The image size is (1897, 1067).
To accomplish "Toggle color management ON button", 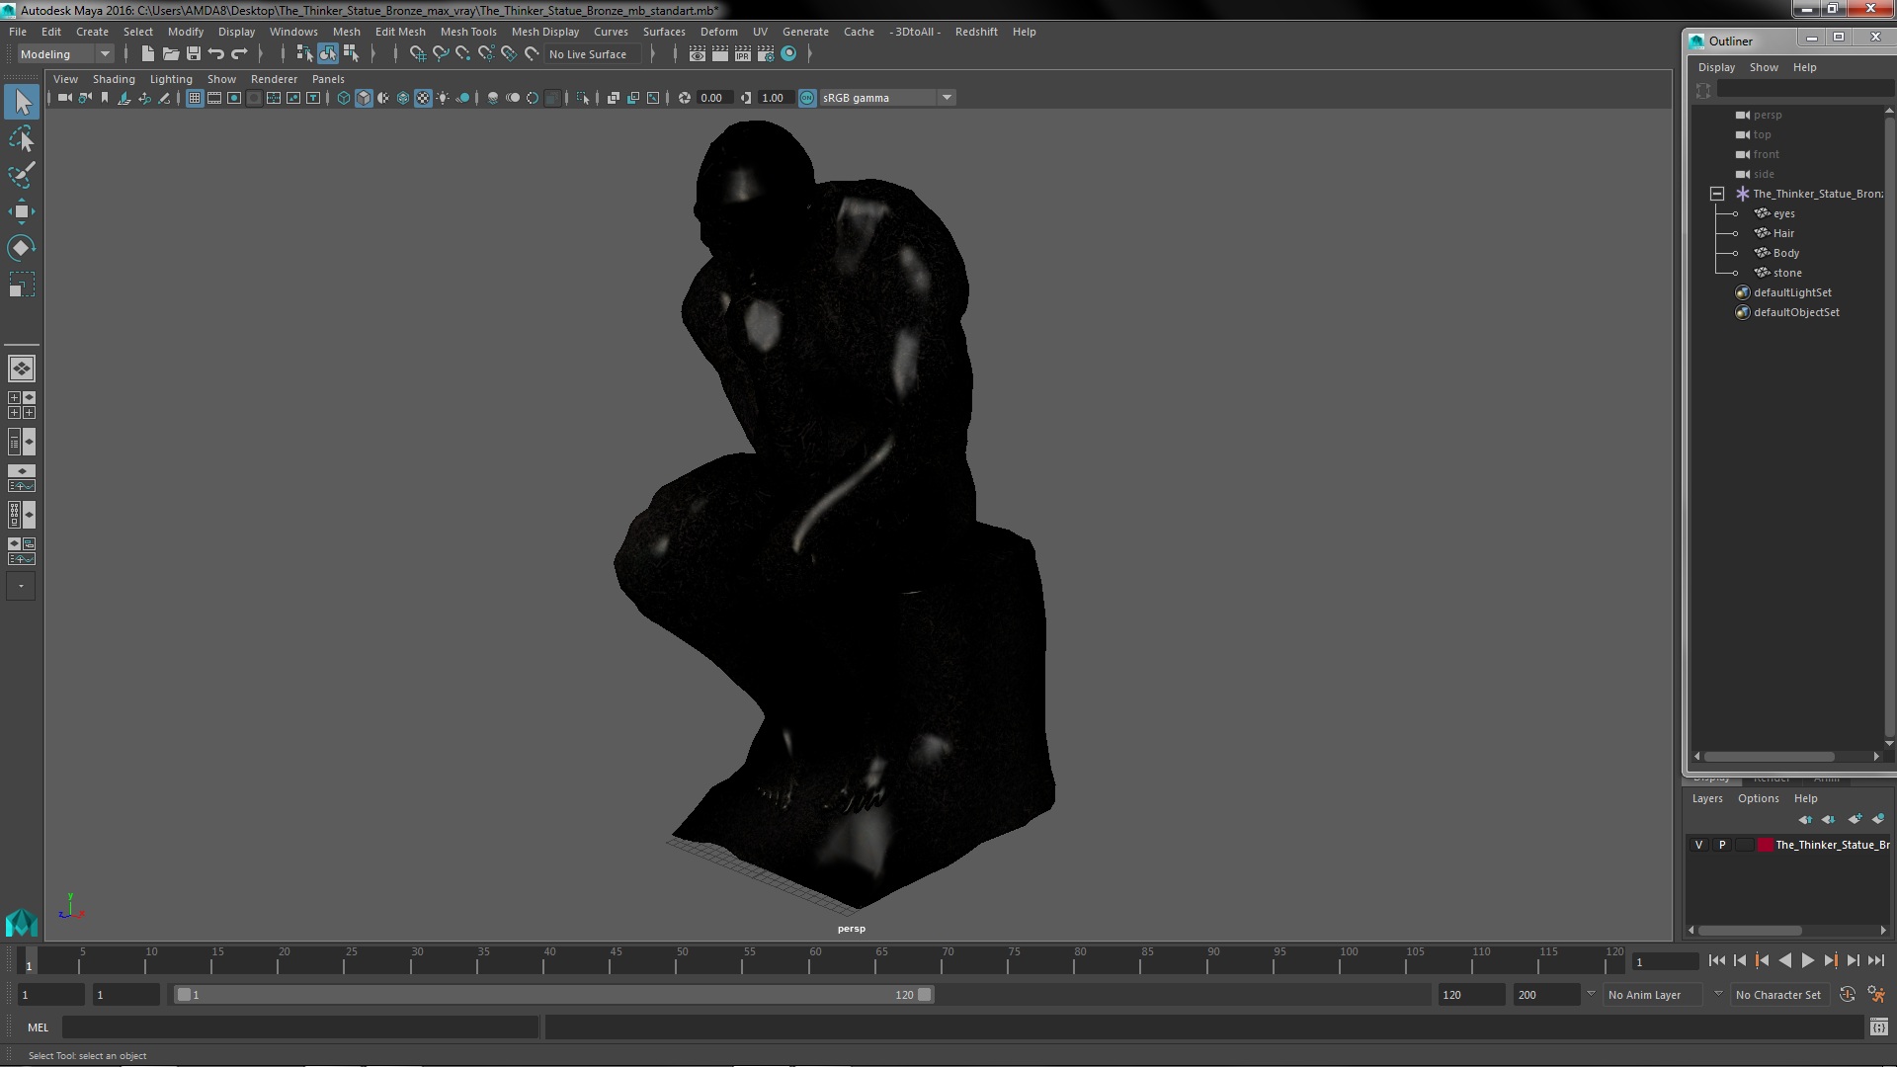I will coord(807,98).
